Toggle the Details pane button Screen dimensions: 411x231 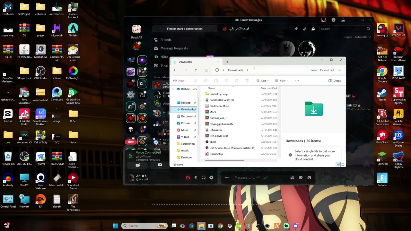click(x=335, y=81)
